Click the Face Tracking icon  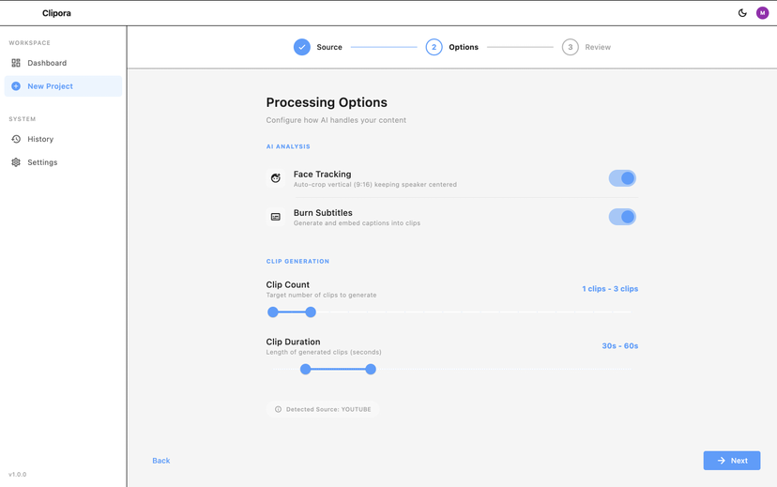[x=276, y=178]
